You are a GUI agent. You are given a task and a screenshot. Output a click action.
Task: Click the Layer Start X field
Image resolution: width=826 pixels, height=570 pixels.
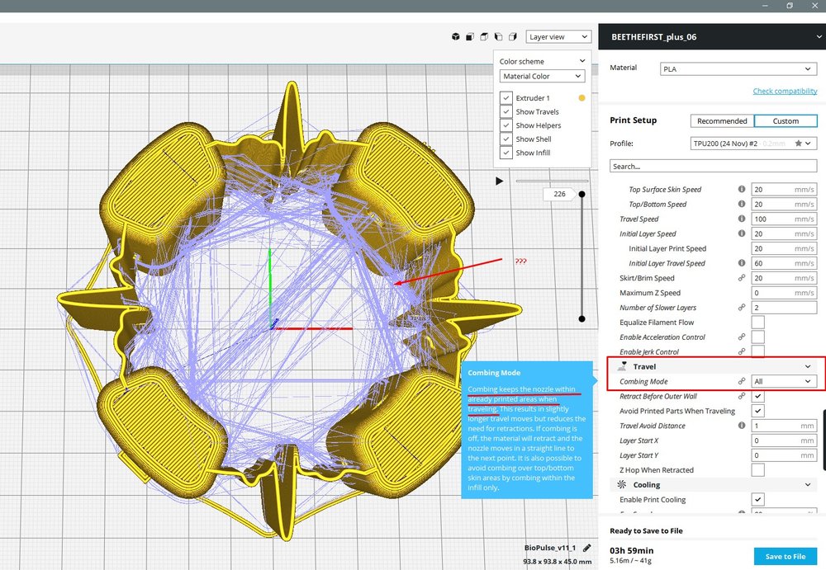(784, 440)
